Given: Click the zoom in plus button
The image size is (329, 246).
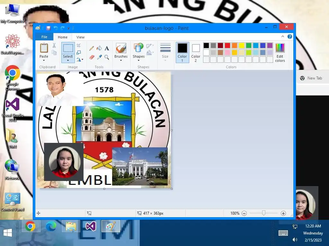Looking at the screenshot, I should tap(283, 213).
